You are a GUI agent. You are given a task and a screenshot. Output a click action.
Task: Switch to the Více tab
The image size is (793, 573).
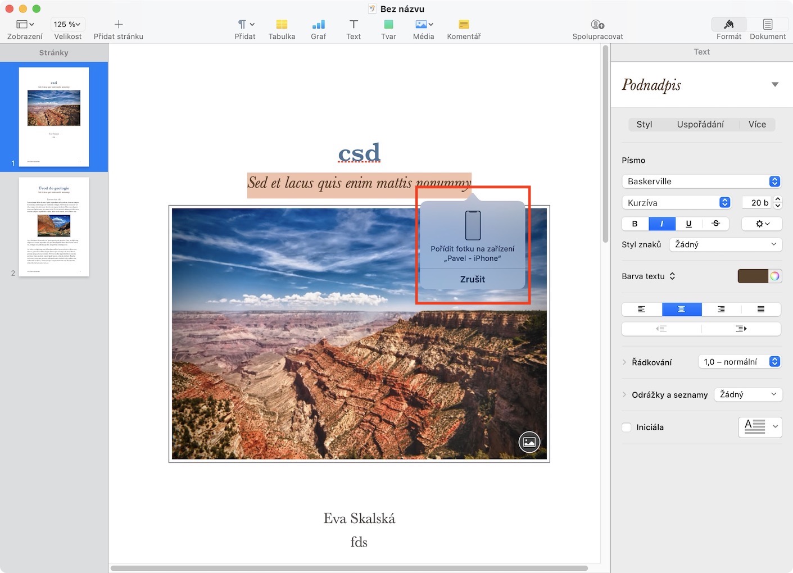pyautogui.click(x=757, y=125)
